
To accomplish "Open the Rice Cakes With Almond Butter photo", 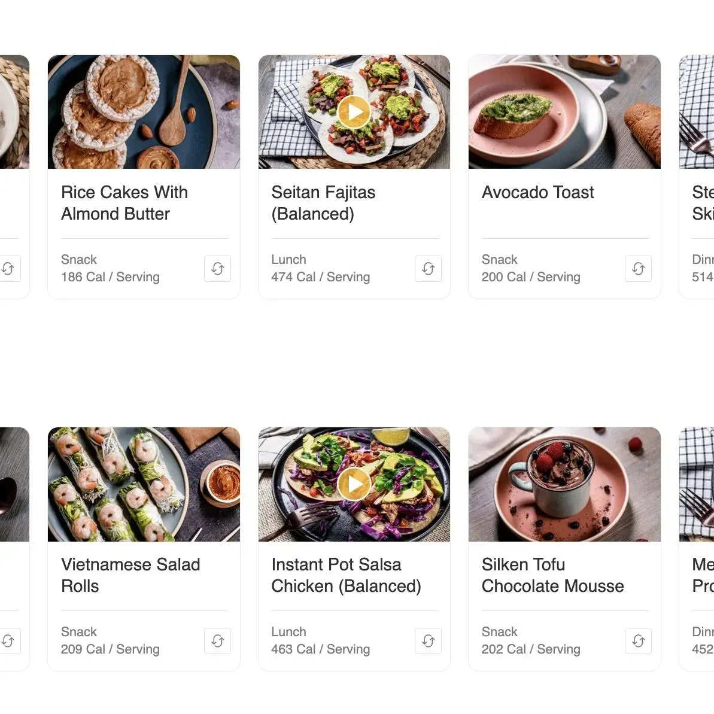I will [144, 112].
